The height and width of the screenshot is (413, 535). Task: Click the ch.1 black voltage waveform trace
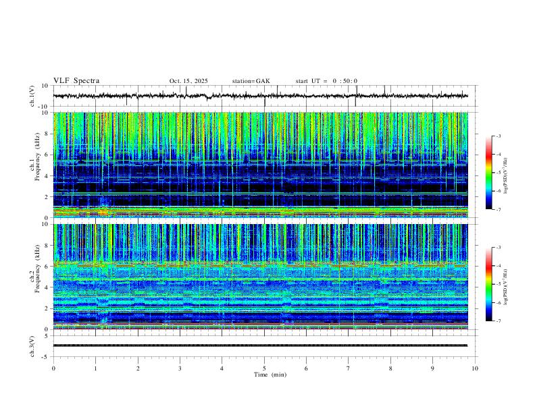pos(260,96)
